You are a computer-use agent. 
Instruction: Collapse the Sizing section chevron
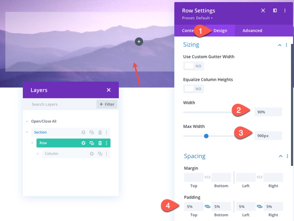click(280, 45)
